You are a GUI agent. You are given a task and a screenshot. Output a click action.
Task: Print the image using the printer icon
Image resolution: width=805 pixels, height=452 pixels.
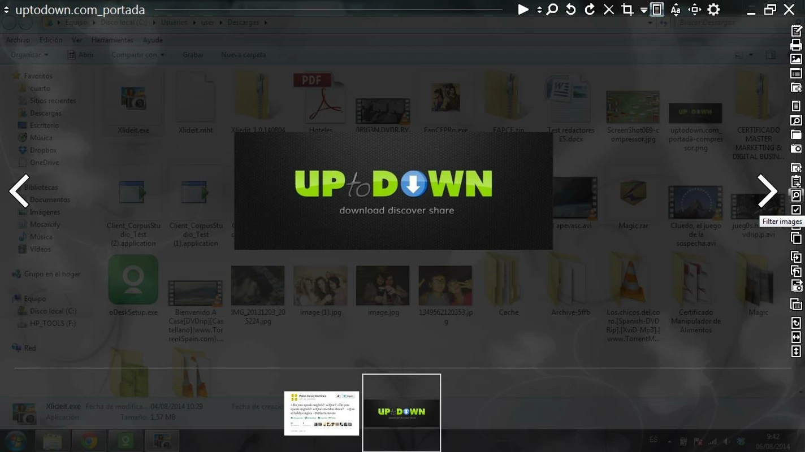(x=796, y=45)
